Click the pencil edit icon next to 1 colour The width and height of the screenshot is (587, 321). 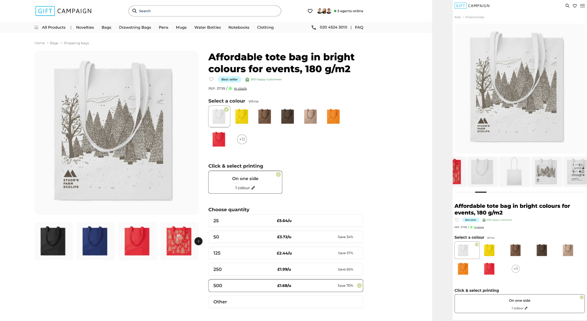pos(253,188)
